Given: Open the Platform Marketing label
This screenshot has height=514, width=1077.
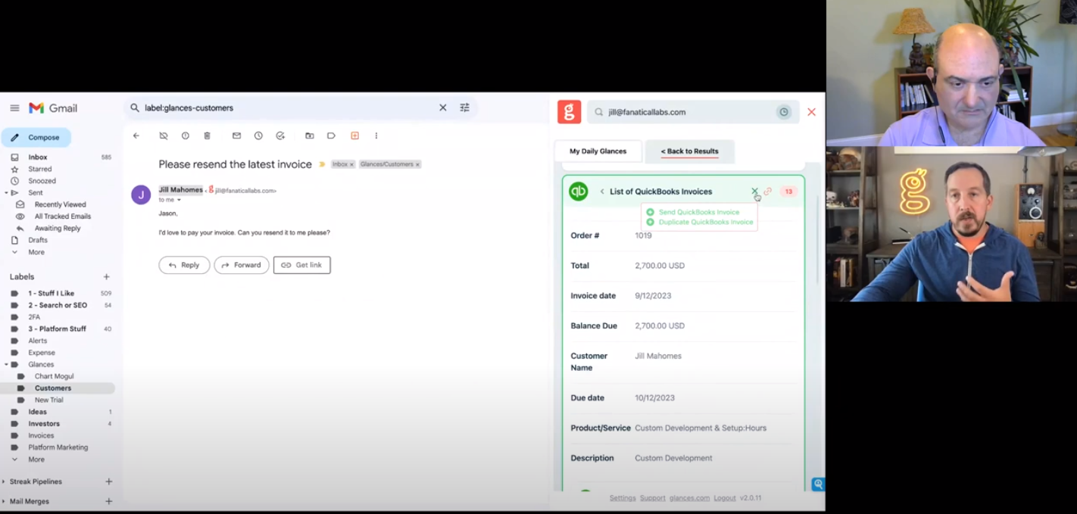Looking at the screenshot, I should click(58, 447).
